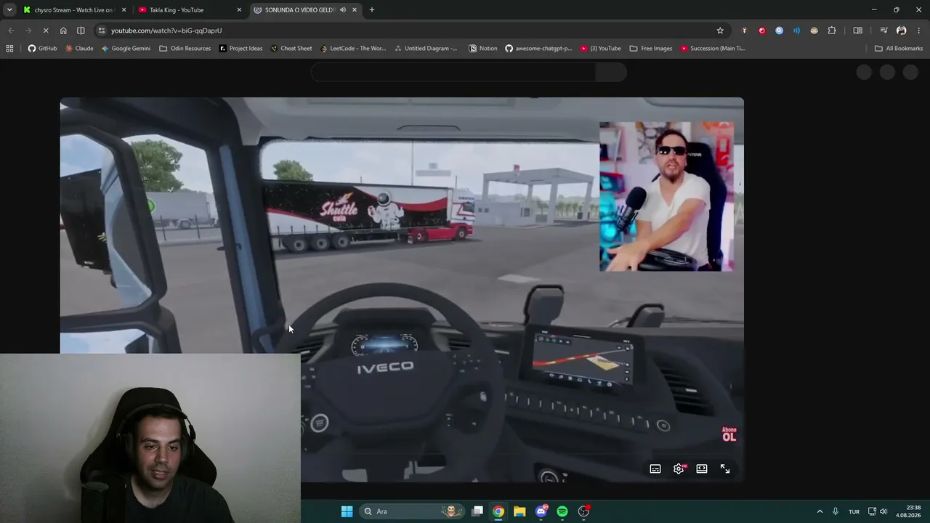
Task: Show hidden system tray icons
Action: (x=820, y=511)
